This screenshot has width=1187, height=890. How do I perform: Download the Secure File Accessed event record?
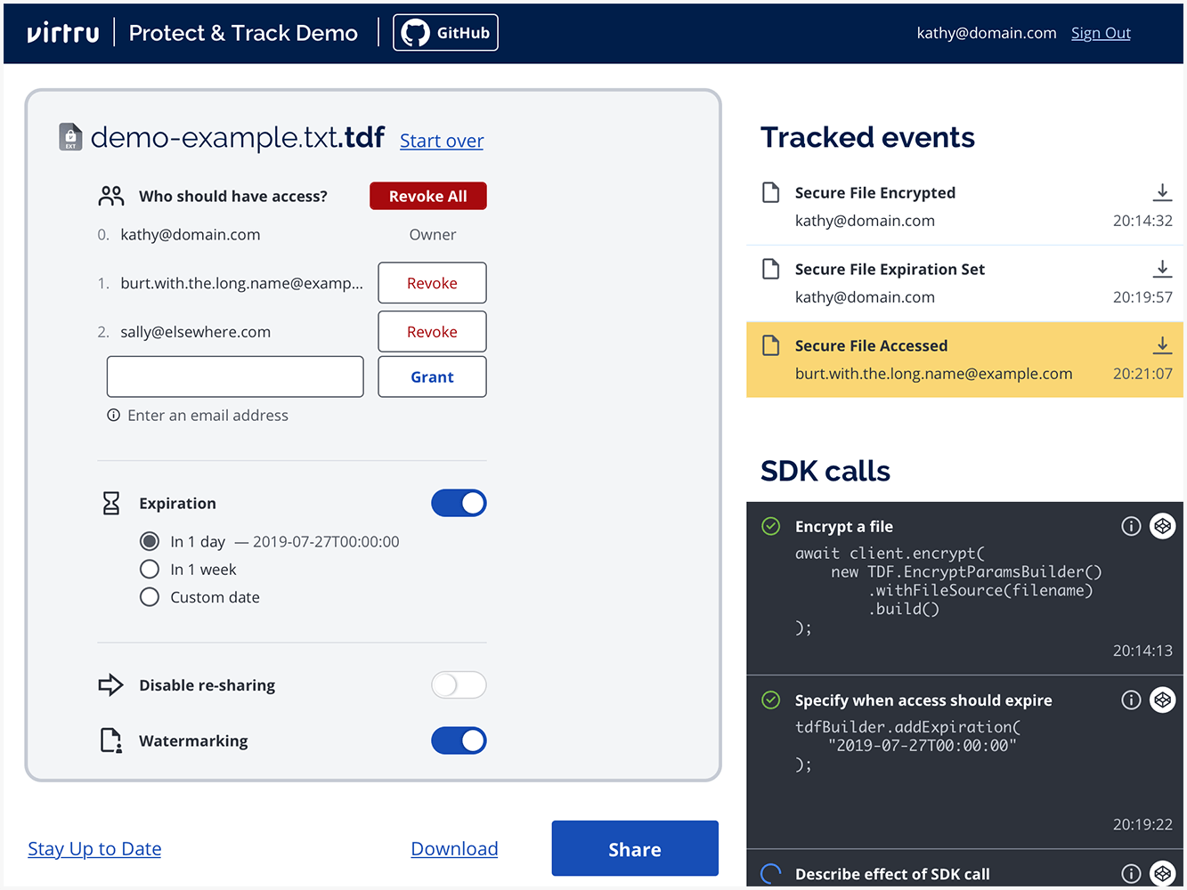[x=1162, y=345]
